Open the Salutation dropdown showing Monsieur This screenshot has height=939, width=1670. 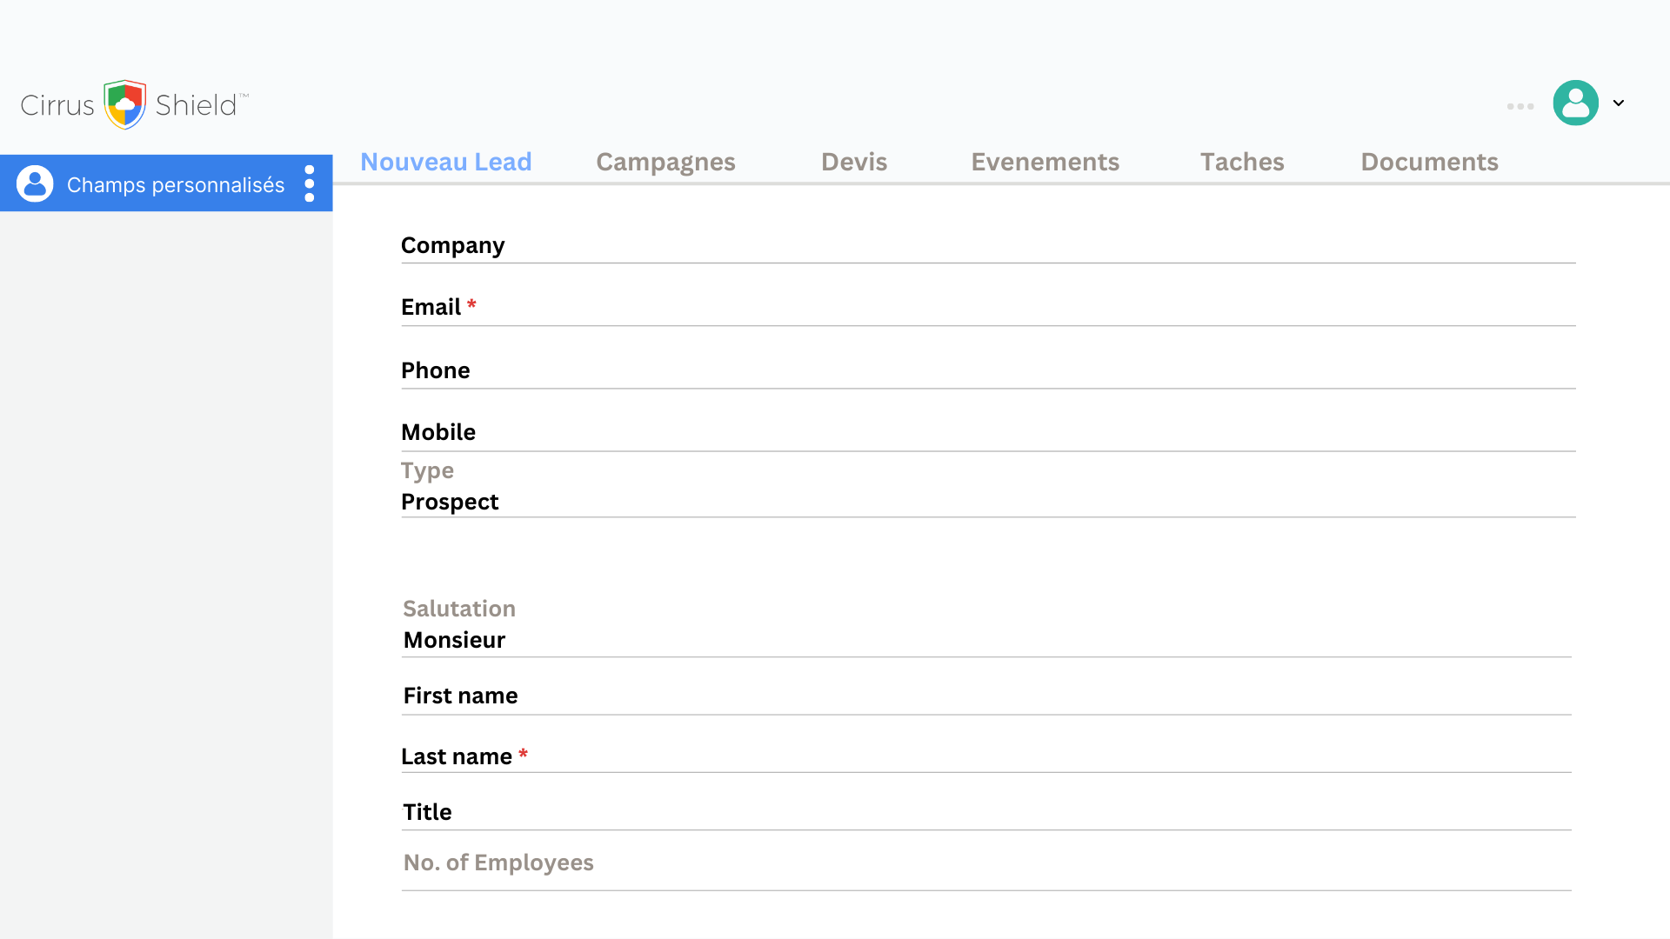click(986, 625)
